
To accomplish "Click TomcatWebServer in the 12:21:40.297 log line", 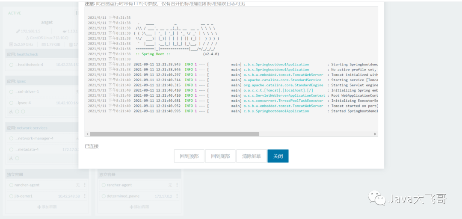I will coord(309,74).
